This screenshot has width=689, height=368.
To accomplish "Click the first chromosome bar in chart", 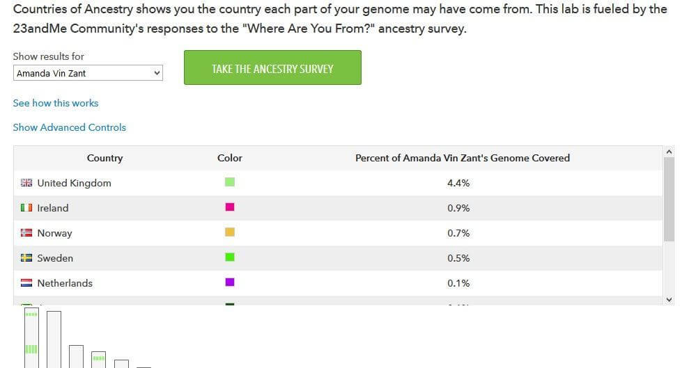I will 31,337.
